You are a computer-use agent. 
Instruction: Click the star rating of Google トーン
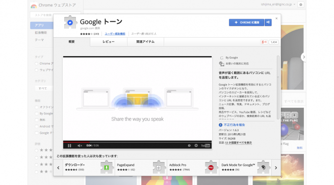[x=86, y=34]
